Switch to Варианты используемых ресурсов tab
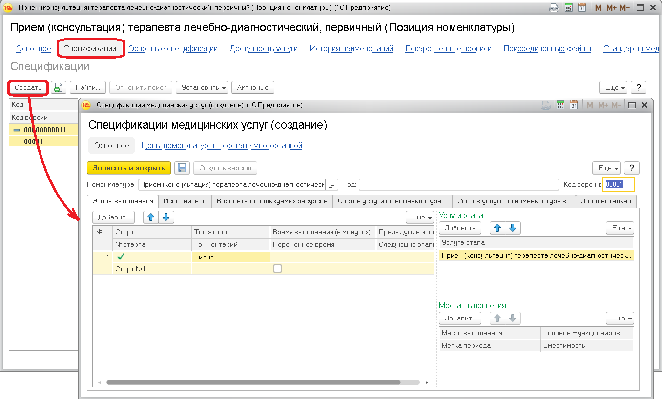This screenshot has height=399, width=662. (x=272, y=201)
